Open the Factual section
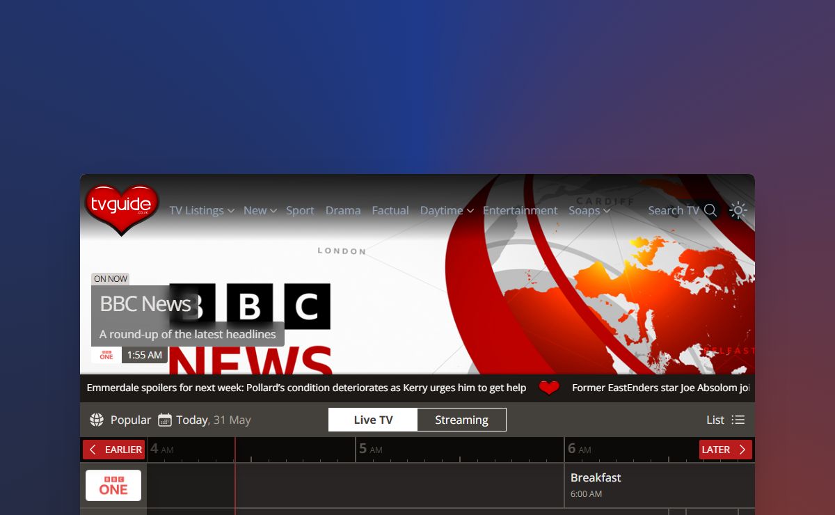Image resolution: width=835 pixels, height=515 pixels. pos(390,210)
